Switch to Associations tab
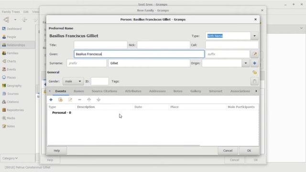This screenshot has width=306, height=172. pyautogui.click(x=240, y=91)
